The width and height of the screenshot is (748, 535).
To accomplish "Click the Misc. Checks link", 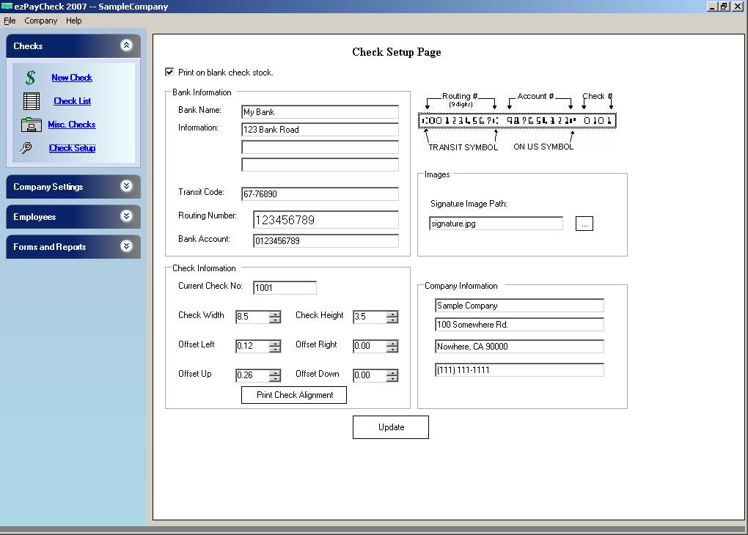I will pos(71,124).
